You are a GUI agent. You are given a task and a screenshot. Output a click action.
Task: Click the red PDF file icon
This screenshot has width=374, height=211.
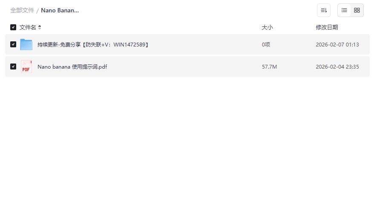[x=26, y=66]
